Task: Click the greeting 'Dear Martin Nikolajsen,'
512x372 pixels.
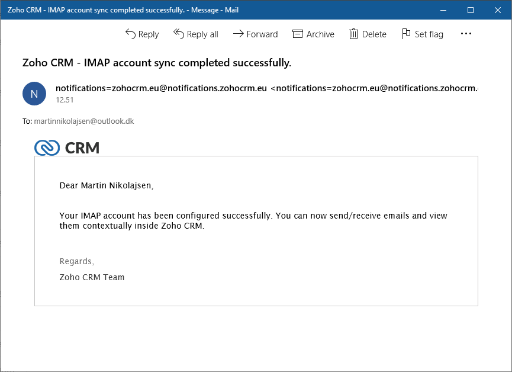Action: (107, 185)
